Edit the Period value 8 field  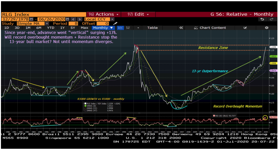pyautogui.click(x=73, y=23)
